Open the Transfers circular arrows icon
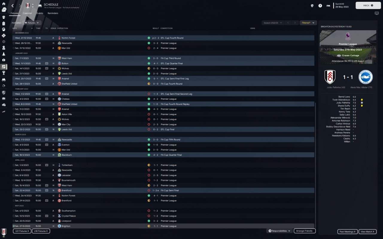 pos(4,86)
